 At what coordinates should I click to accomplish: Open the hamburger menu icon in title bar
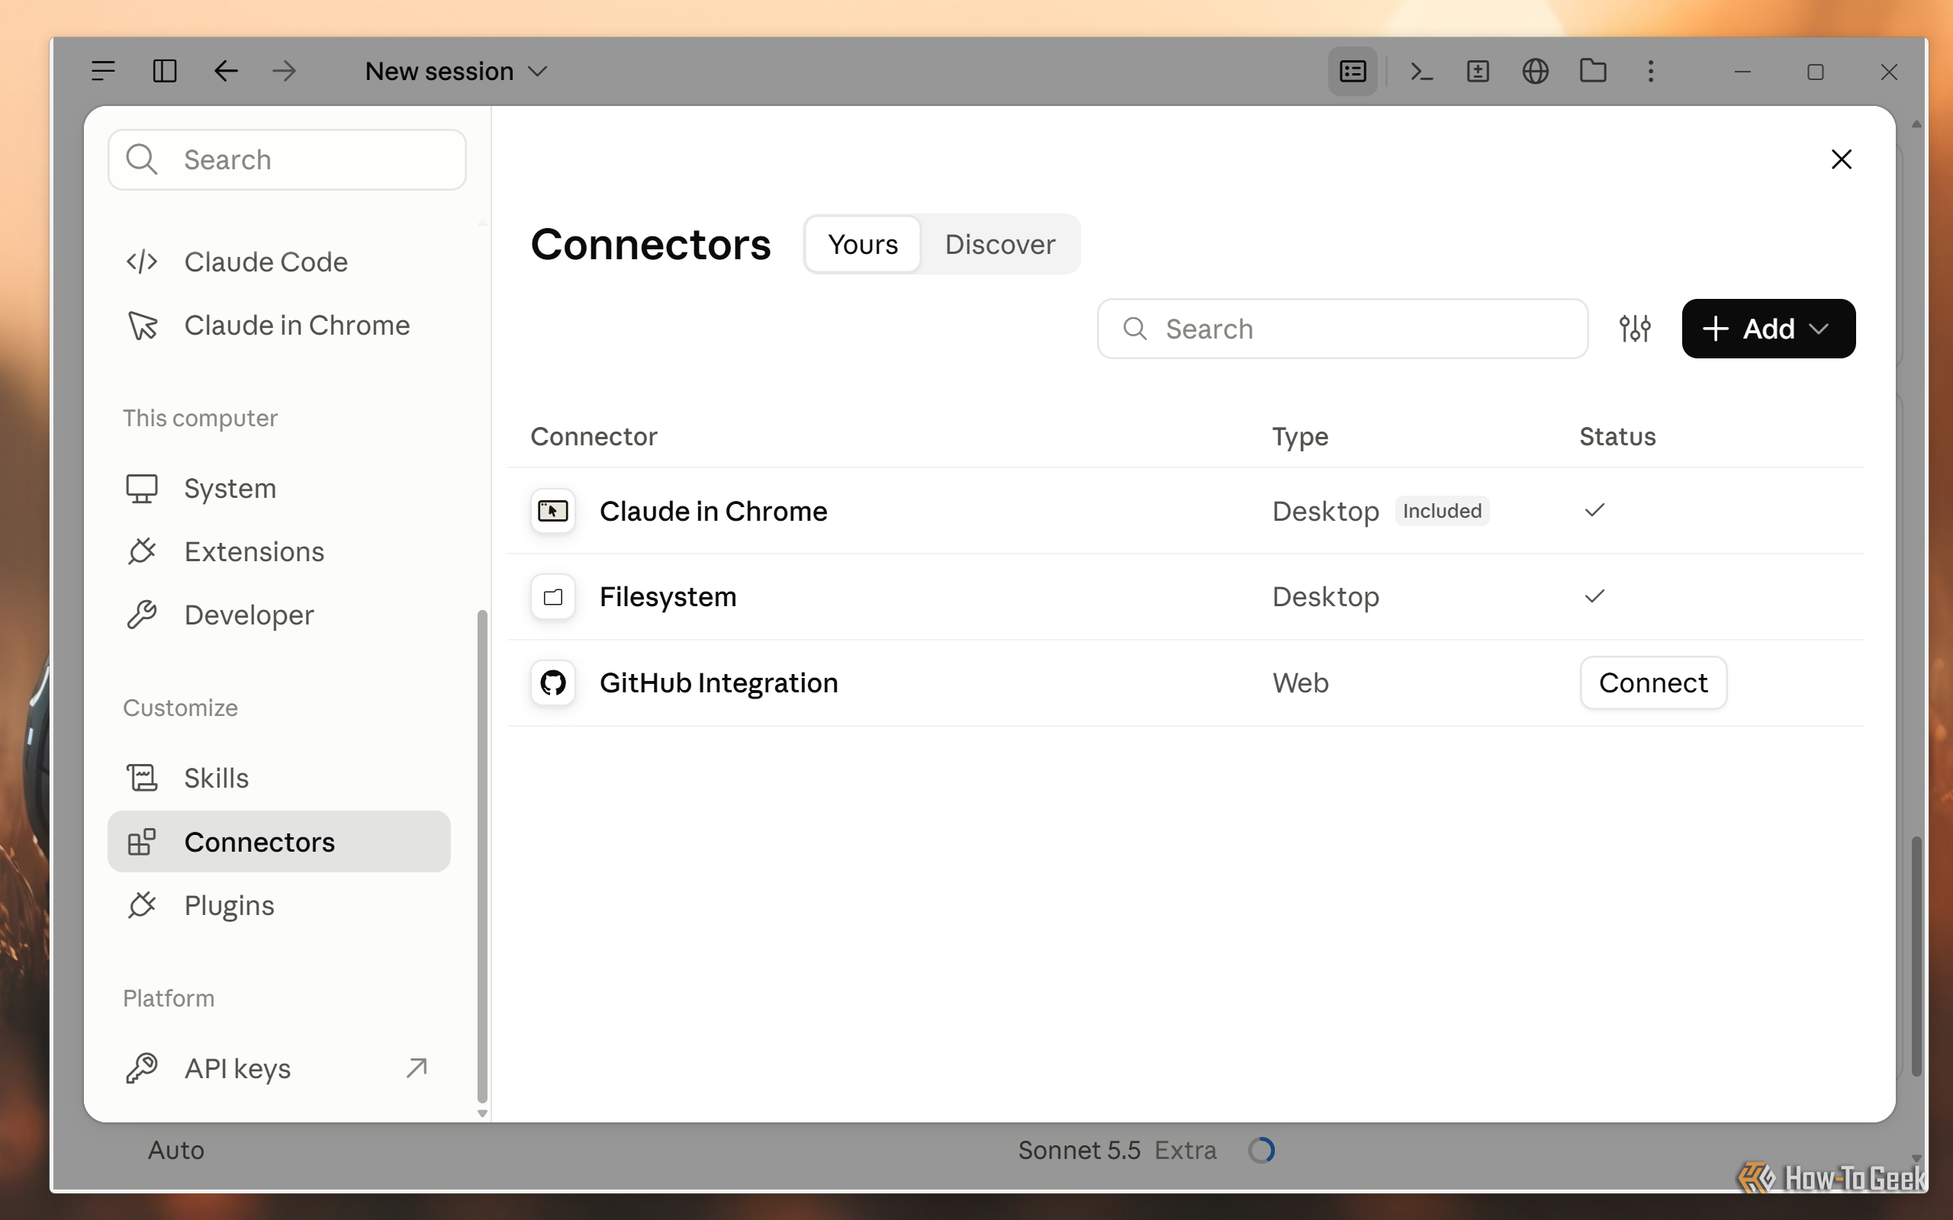103,71
